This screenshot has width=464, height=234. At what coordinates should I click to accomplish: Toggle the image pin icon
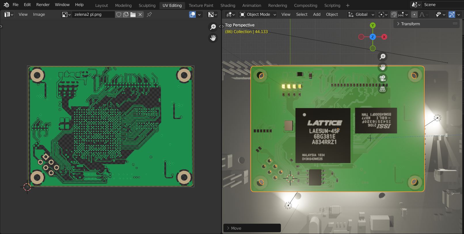click(x=149, y=14)
